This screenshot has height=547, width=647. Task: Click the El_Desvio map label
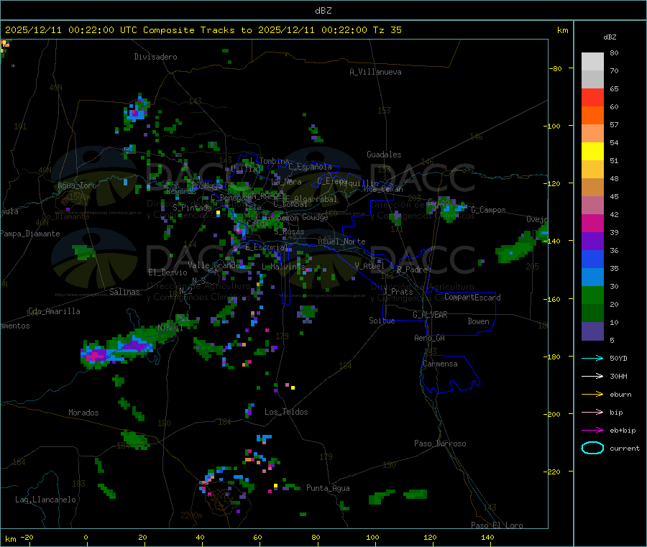tap(168, 272)
